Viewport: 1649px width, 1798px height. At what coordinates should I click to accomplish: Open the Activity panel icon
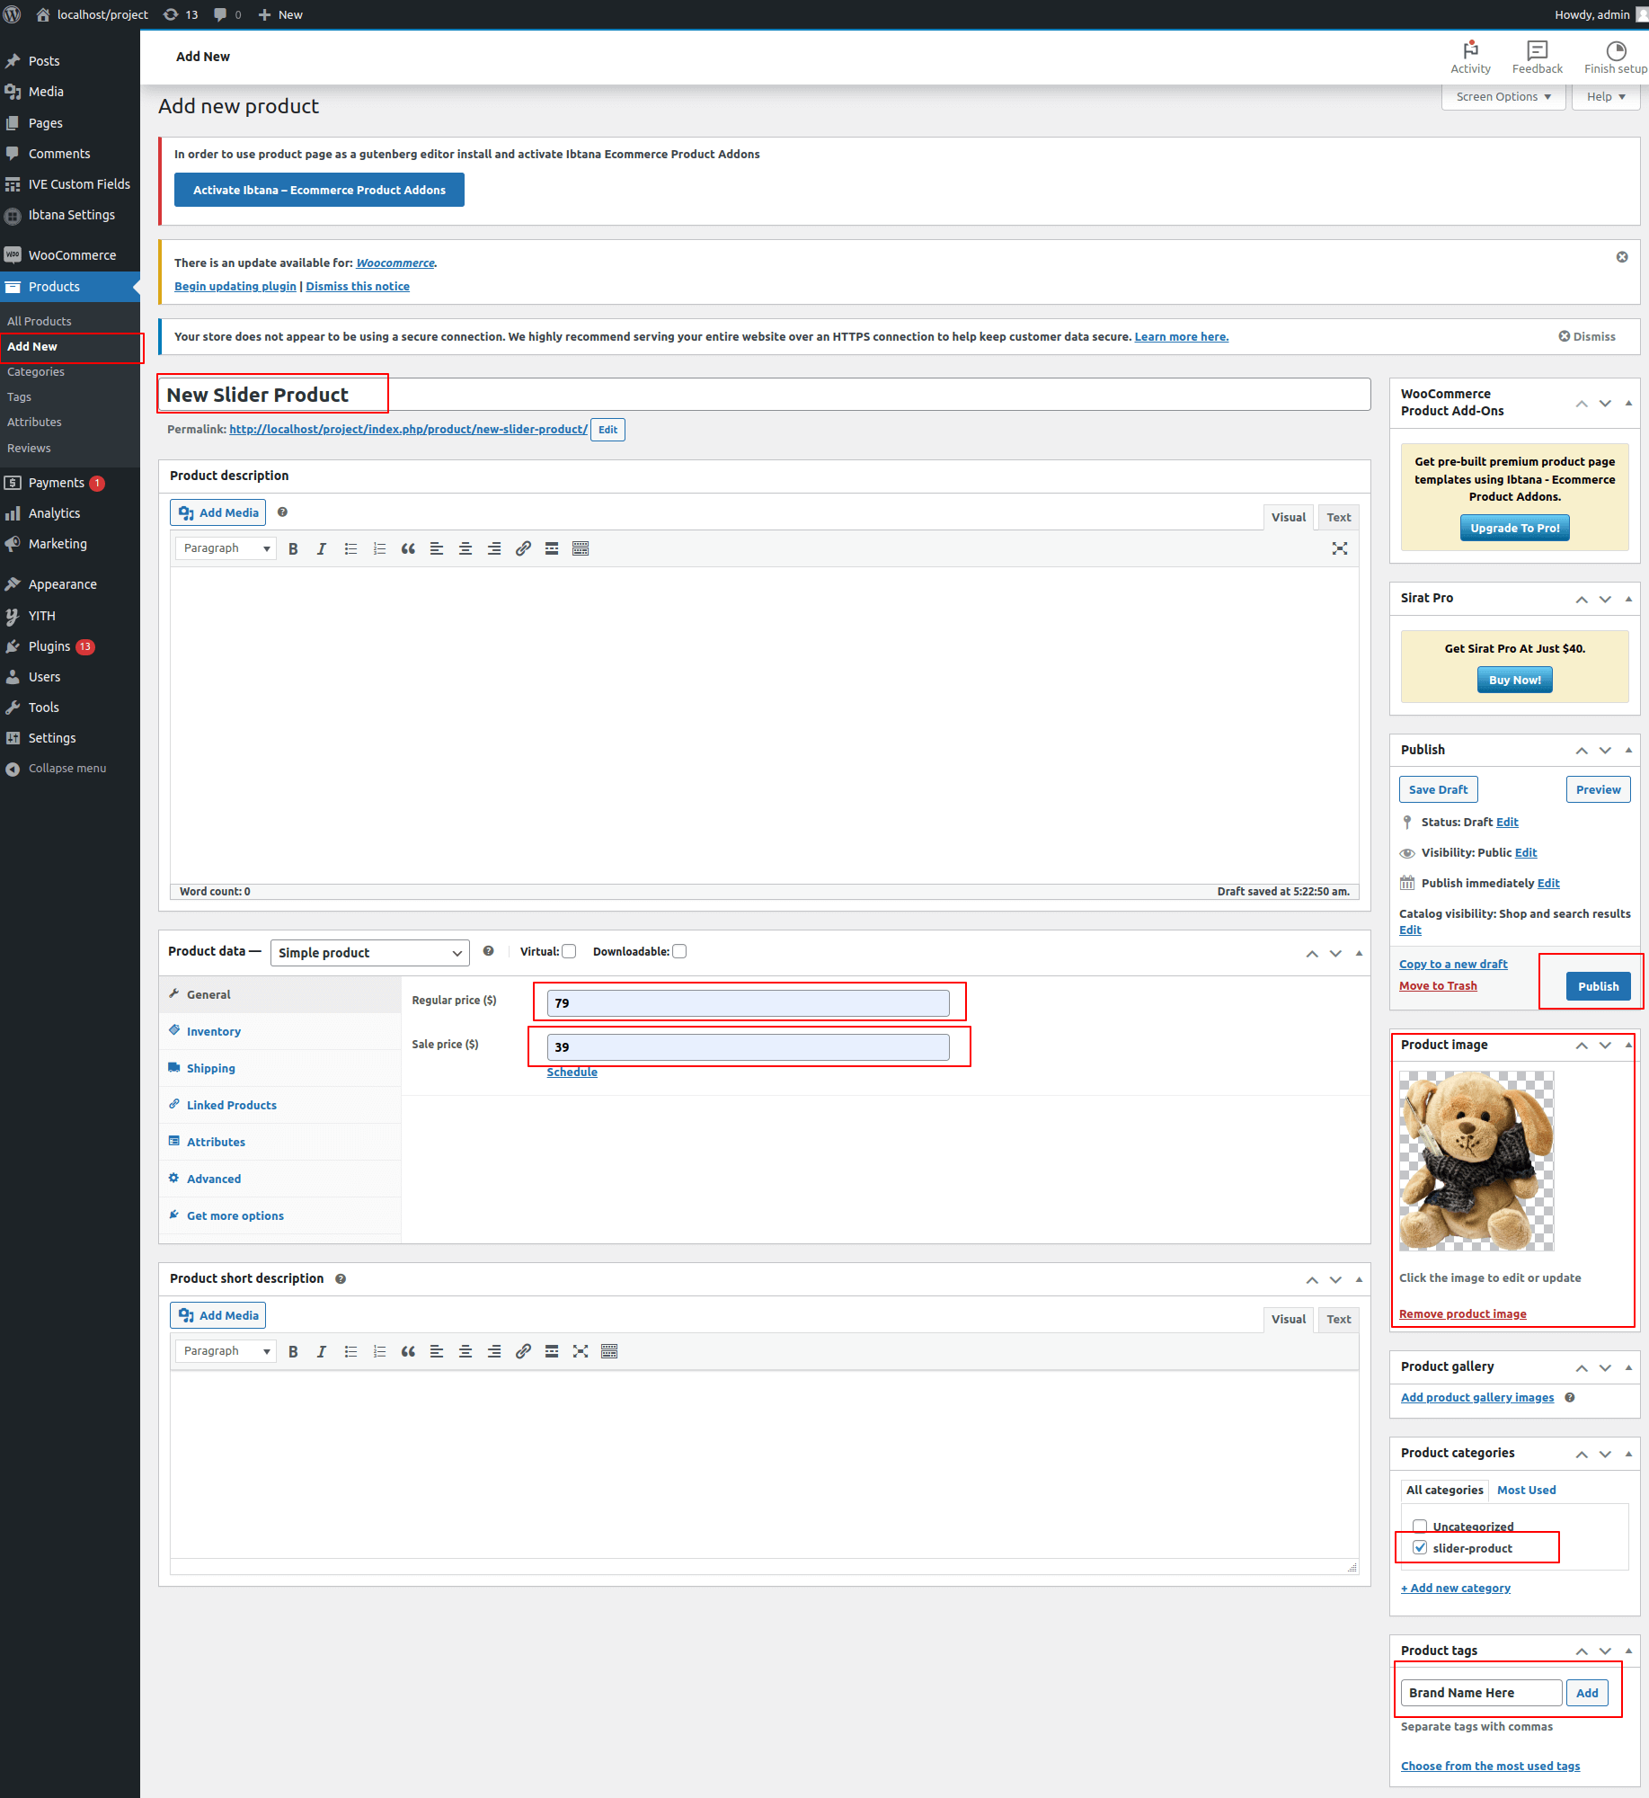tap(1470, 57)
